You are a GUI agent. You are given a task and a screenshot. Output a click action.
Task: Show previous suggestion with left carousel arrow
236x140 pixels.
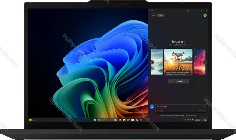click(x=152, y=62)
